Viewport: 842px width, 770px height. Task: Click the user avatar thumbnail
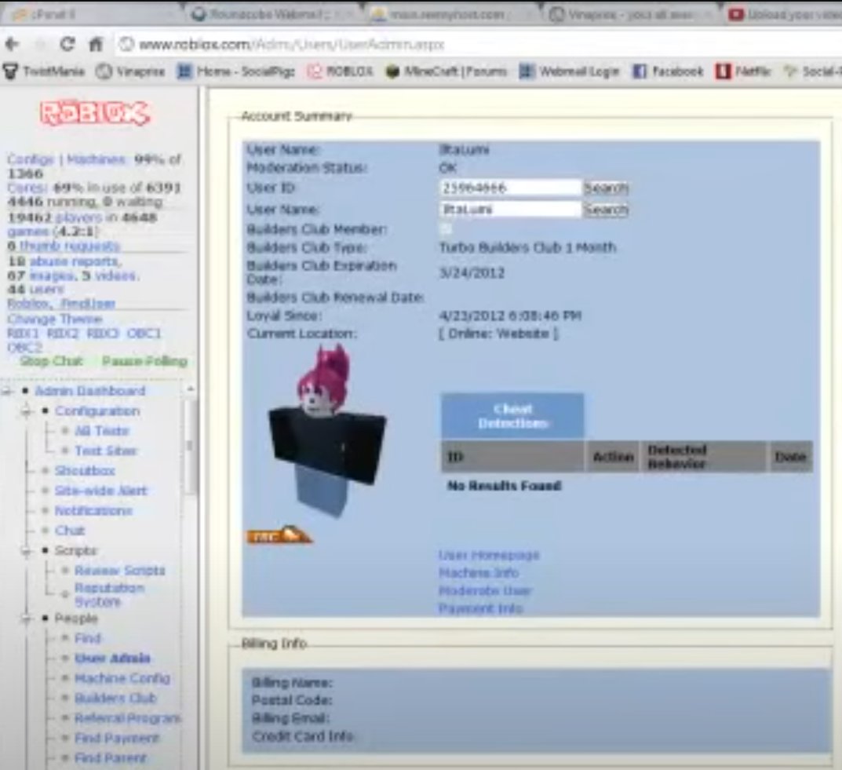coord(327,431)
